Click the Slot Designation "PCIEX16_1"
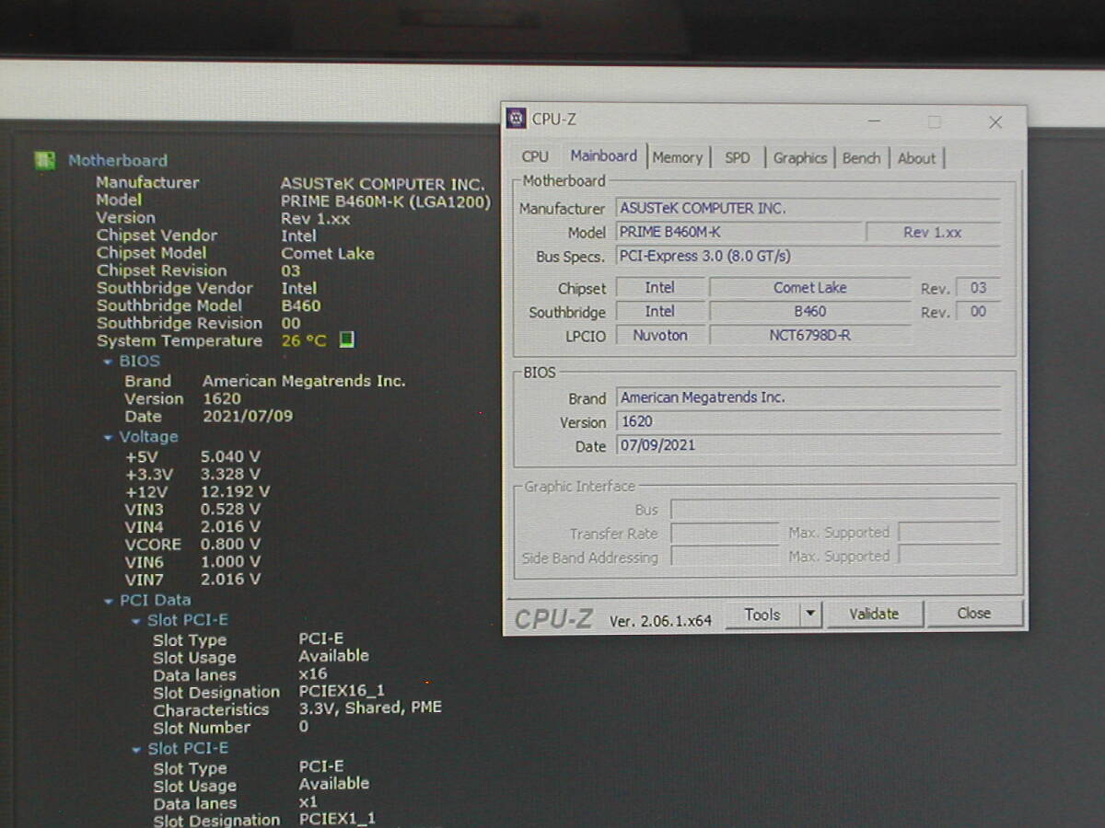1105x828 pixels. click(342, 692)
